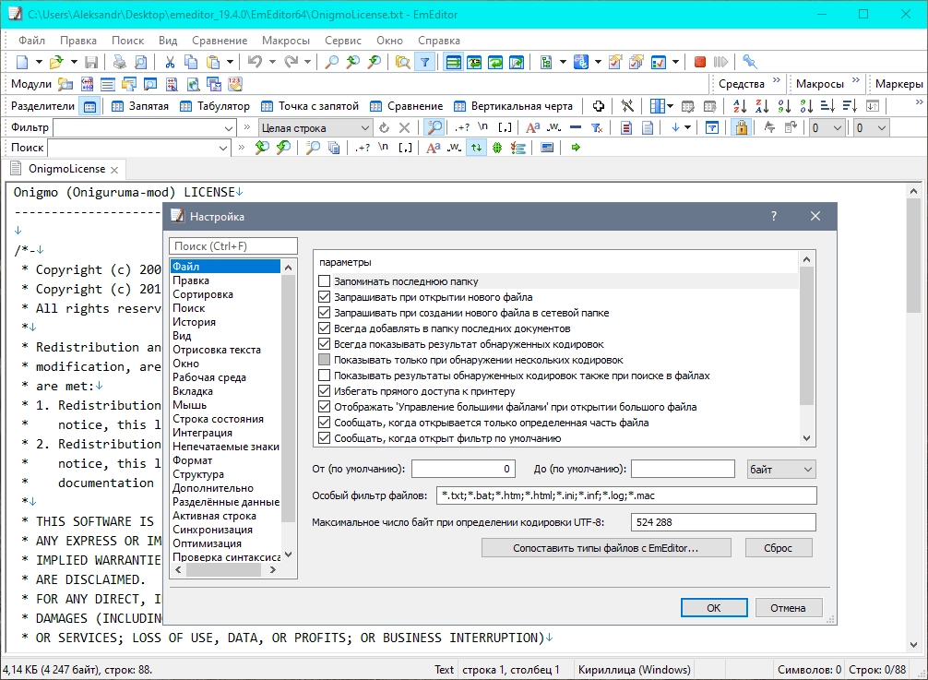Click the Print Preview icon

(141, 62)
